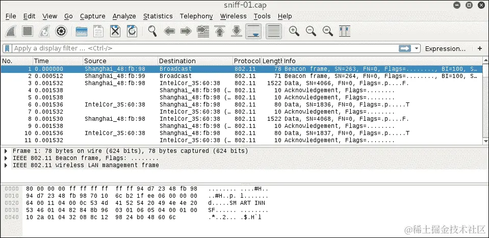
Task: Go forward with right arrow icon
Action: [186, 32]
